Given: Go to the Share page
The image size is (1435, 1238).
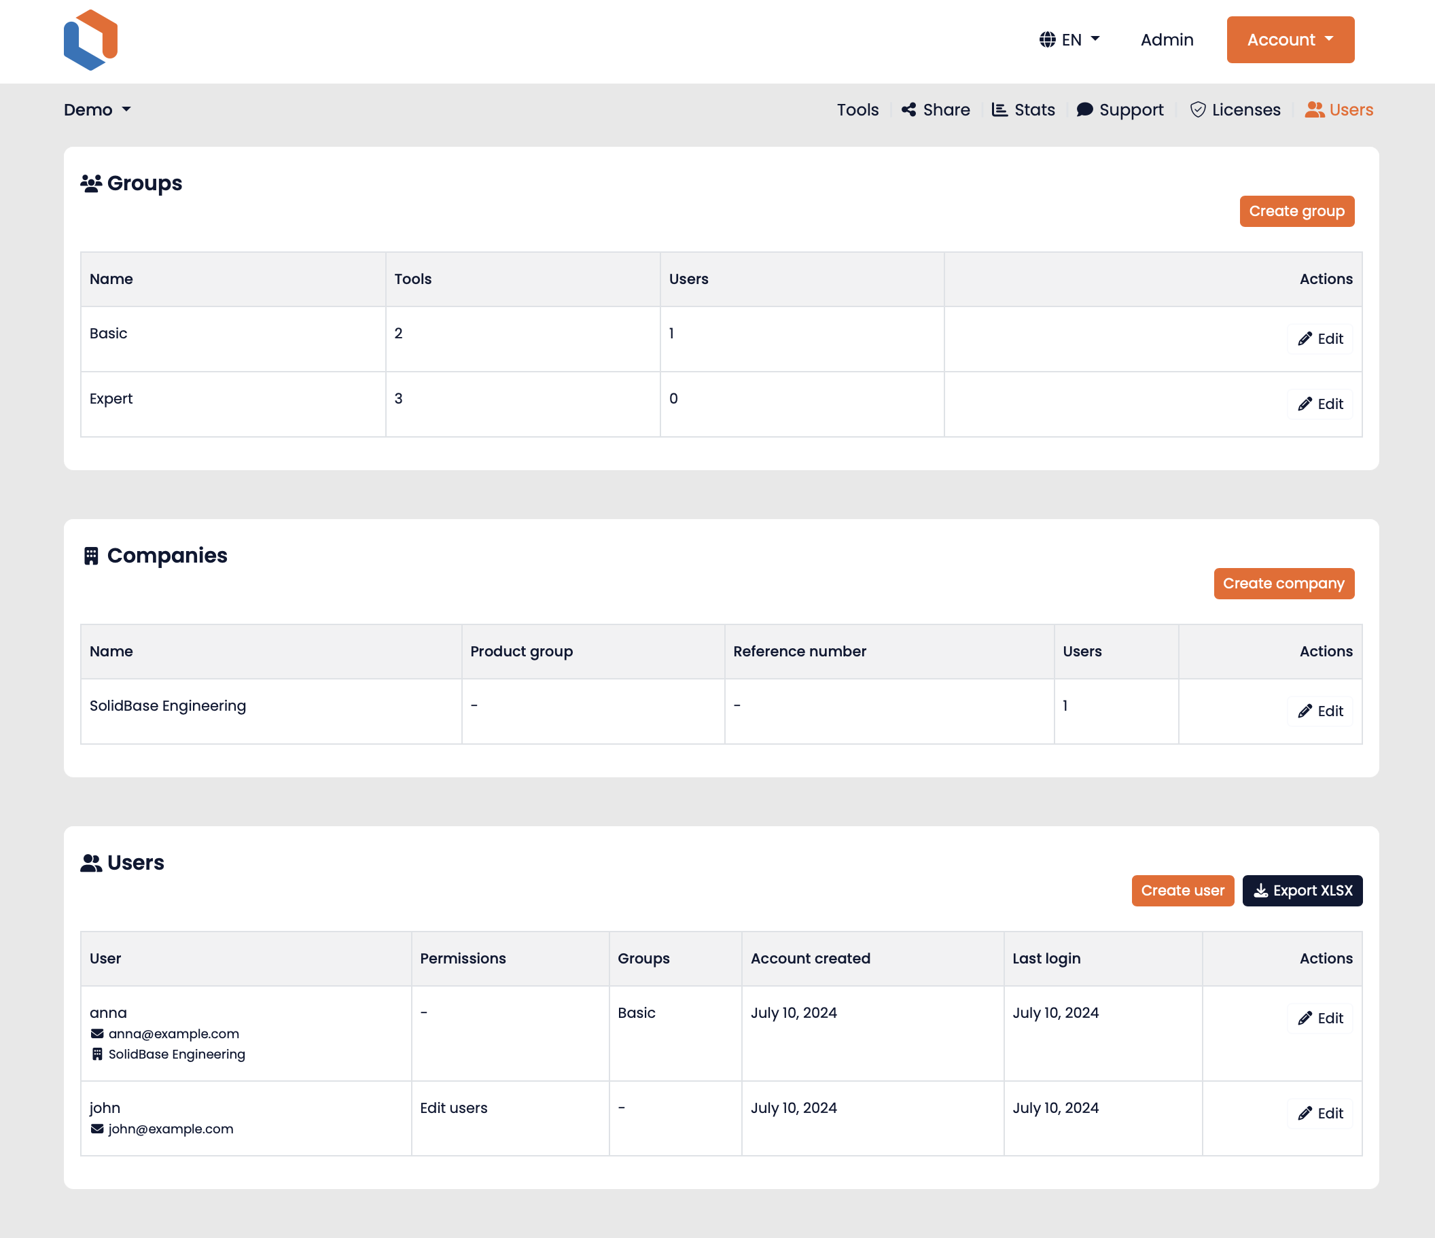Looking at the screenshot, I should pos(936,109).
